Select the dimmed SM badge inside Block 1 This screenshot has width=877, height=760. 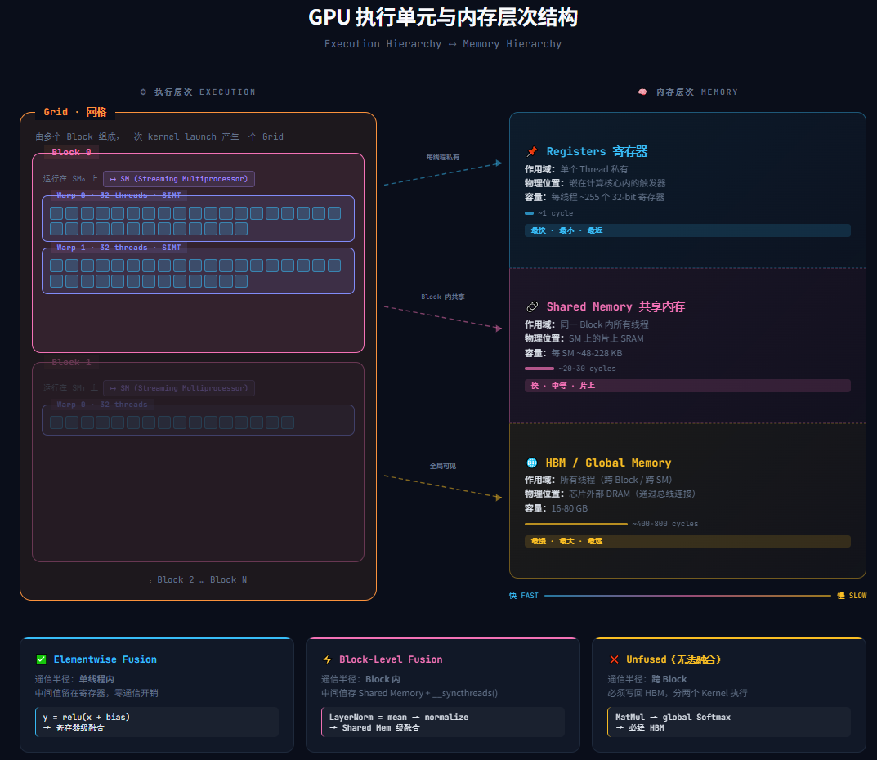coord(179,388)
